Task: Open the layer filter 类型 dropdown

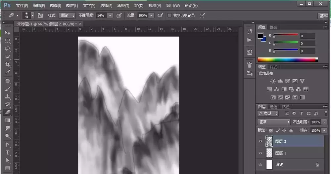Action: (268, 114)
